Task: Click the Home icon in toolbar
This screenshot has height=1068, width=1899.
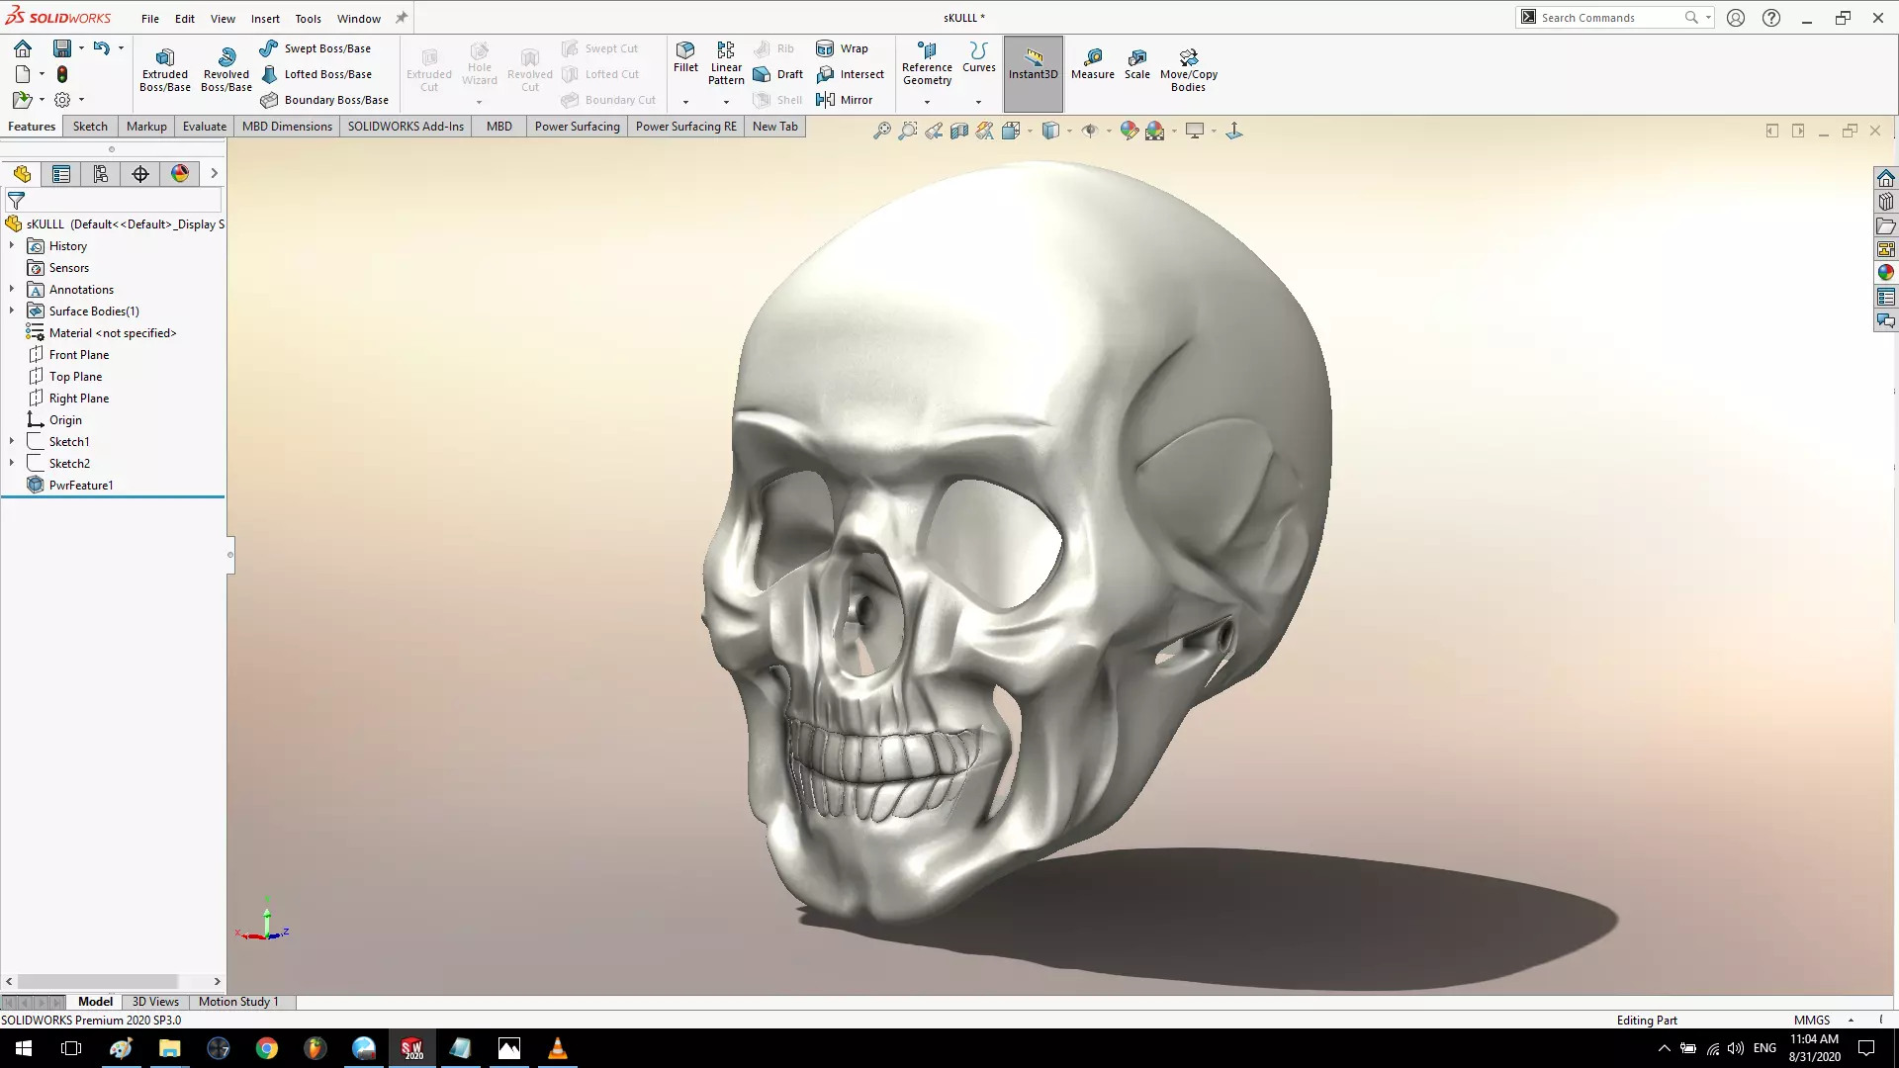Action: (x=23, y=48)
